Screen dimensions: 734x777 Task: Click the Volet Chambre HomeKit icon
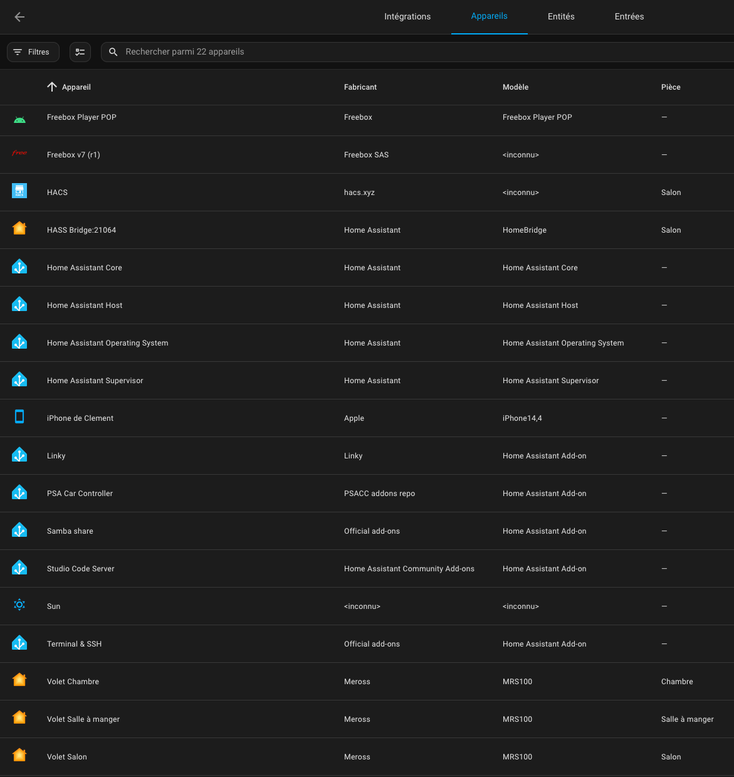point(19,680)
